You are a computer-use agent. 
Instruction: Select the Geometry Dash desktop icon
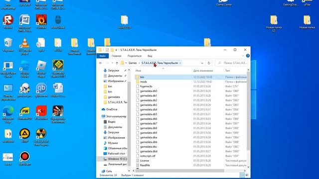(58, 69)
